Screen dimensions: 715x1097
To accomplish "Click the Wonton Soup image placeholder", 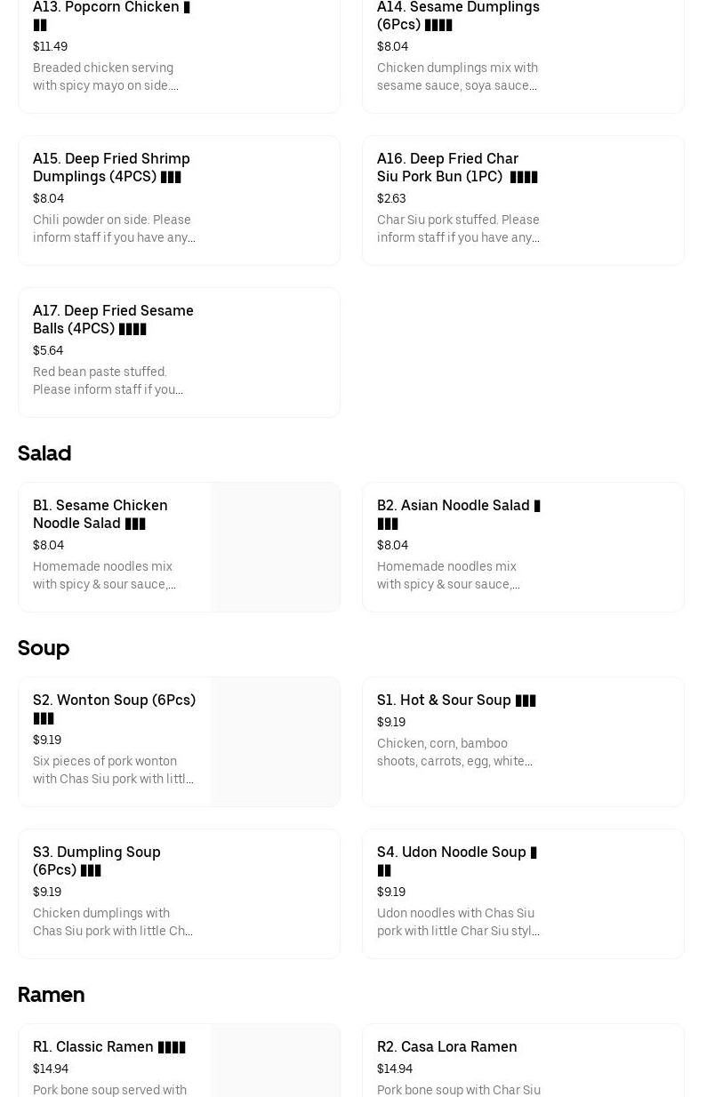I will point(276,741).
